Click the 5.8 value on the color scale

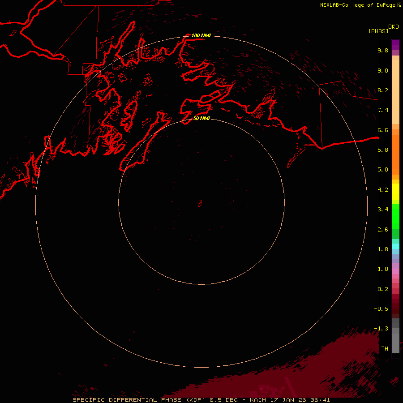[x=383, y=150]
